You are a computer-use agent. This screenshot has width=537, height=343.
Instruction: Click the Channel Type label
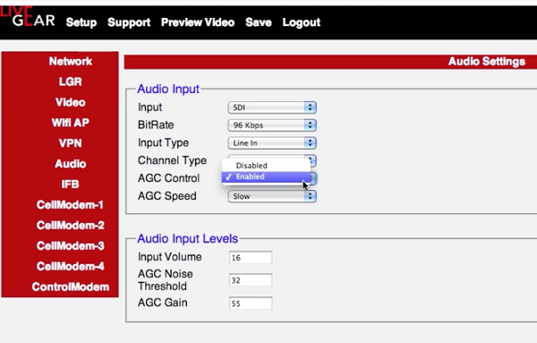(172, 160)
